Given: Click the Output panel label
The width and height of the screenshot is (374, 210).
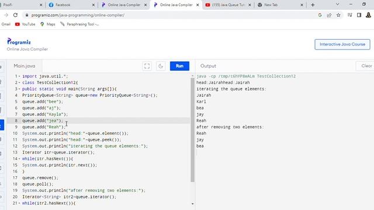Looking at the screenshot, I should click(x=208, y=66).
